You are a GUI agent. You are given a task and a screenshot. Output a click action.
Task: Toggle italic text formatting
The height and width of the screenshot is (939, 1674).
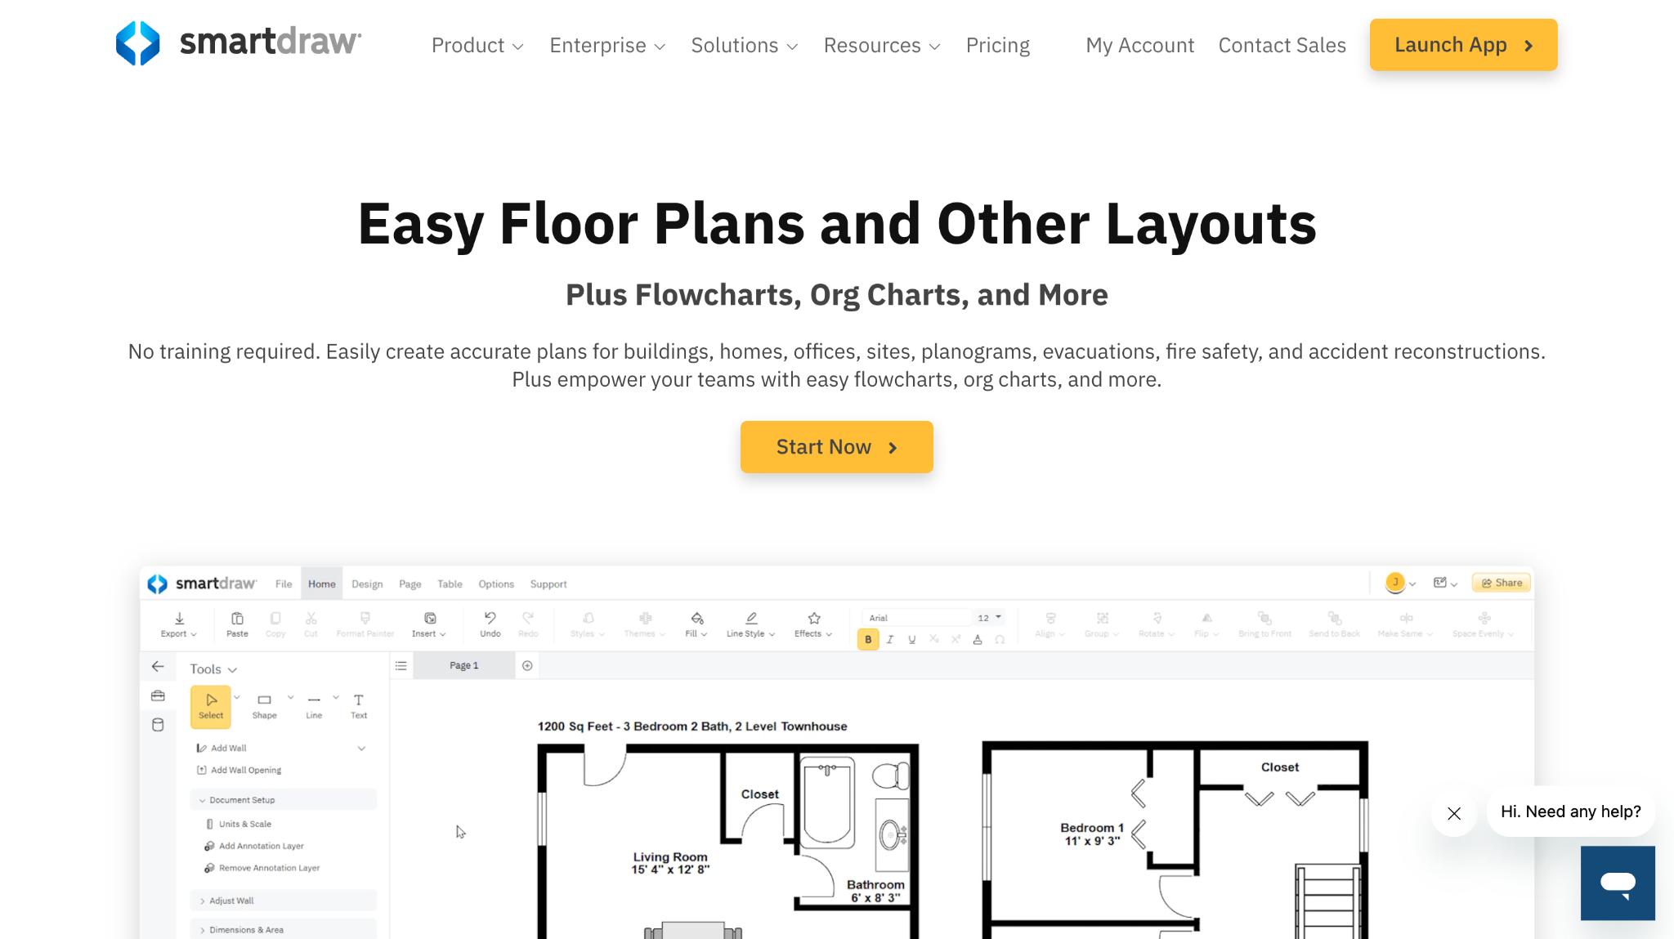tap(889, 640)
